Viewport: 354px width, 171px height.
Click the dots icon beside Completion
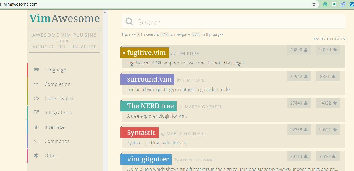[x=36, y=84]
